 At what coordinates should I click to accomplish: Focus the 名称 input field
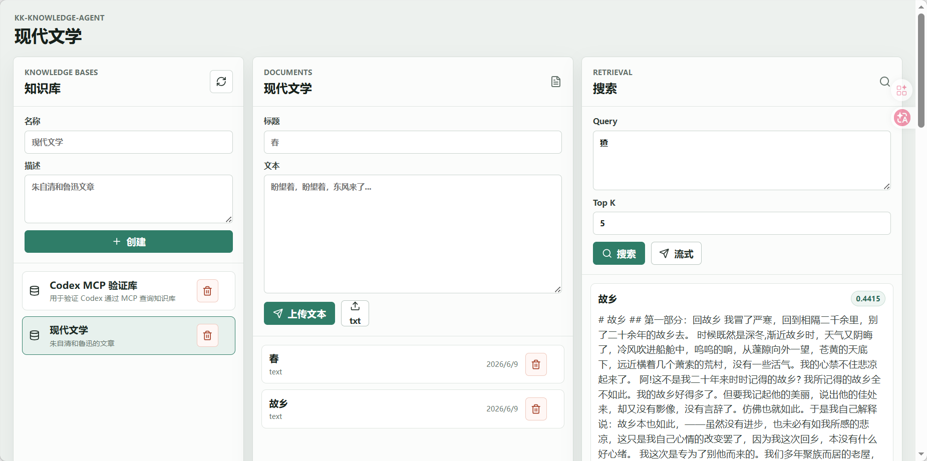(129, 142)
